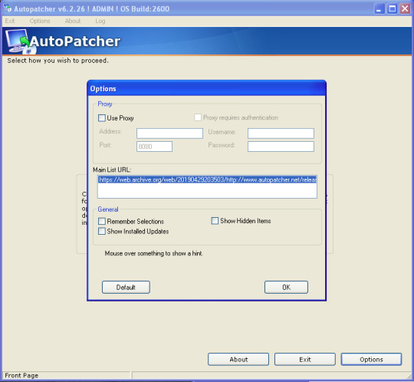Click the Options dialog title bar

(x=207, y=88)
